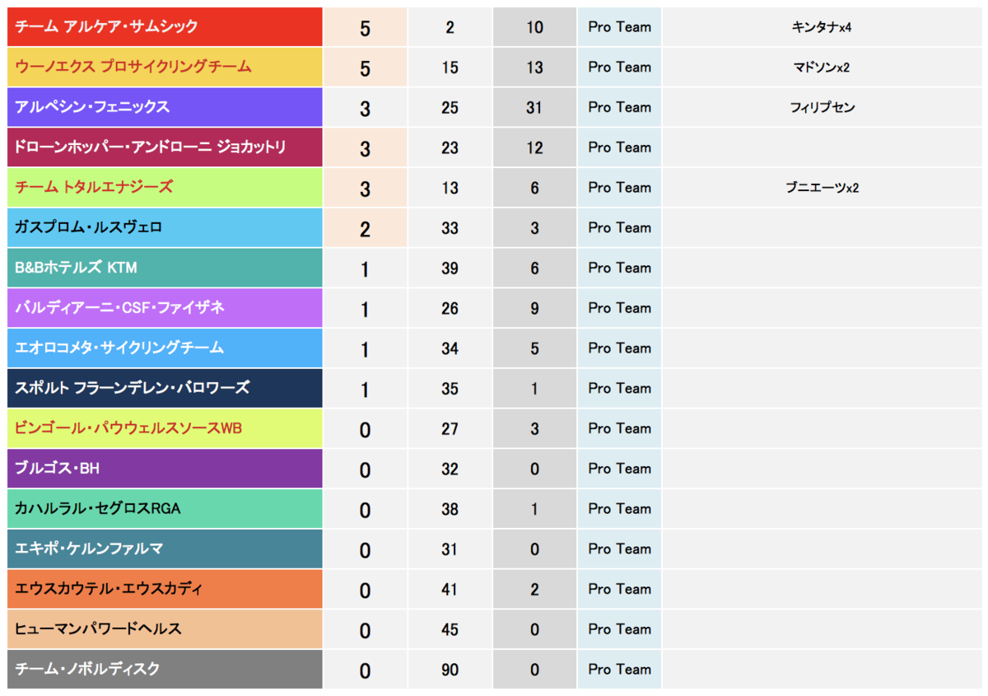Click the B&Bホテルズ KTM team cell
The image size is (988, 696).
coord(165,268)
